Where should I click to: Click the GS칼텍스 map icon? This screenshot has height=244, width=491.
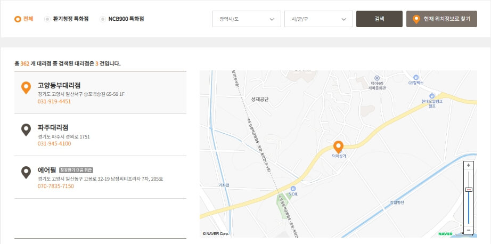416,77
